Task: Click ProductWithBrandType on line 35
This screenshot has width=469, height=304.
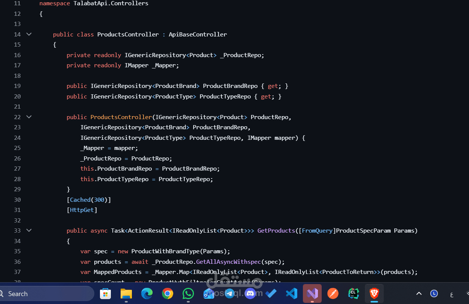Action: 165,251
